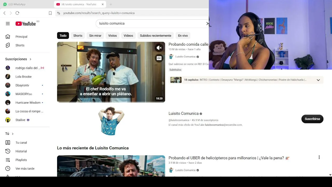Go back with the browser back arrow

tap(4, 13)
